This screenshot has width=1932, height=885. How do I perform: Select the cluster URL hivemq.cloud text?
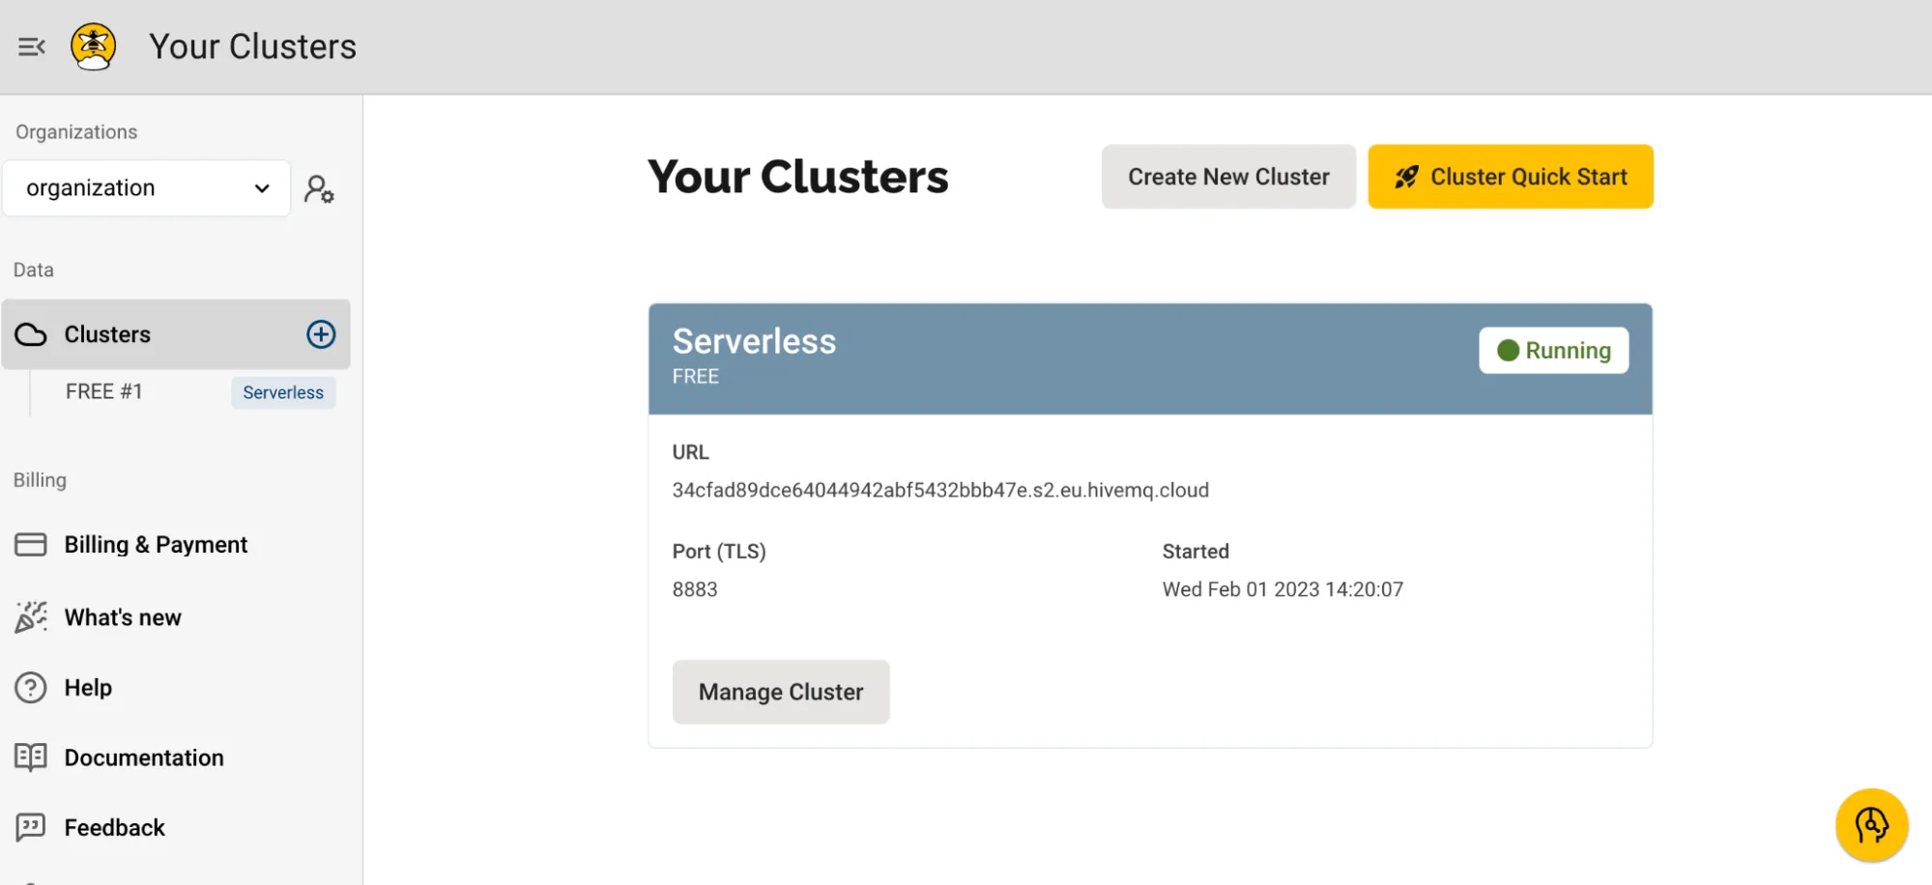coord(940,490)
